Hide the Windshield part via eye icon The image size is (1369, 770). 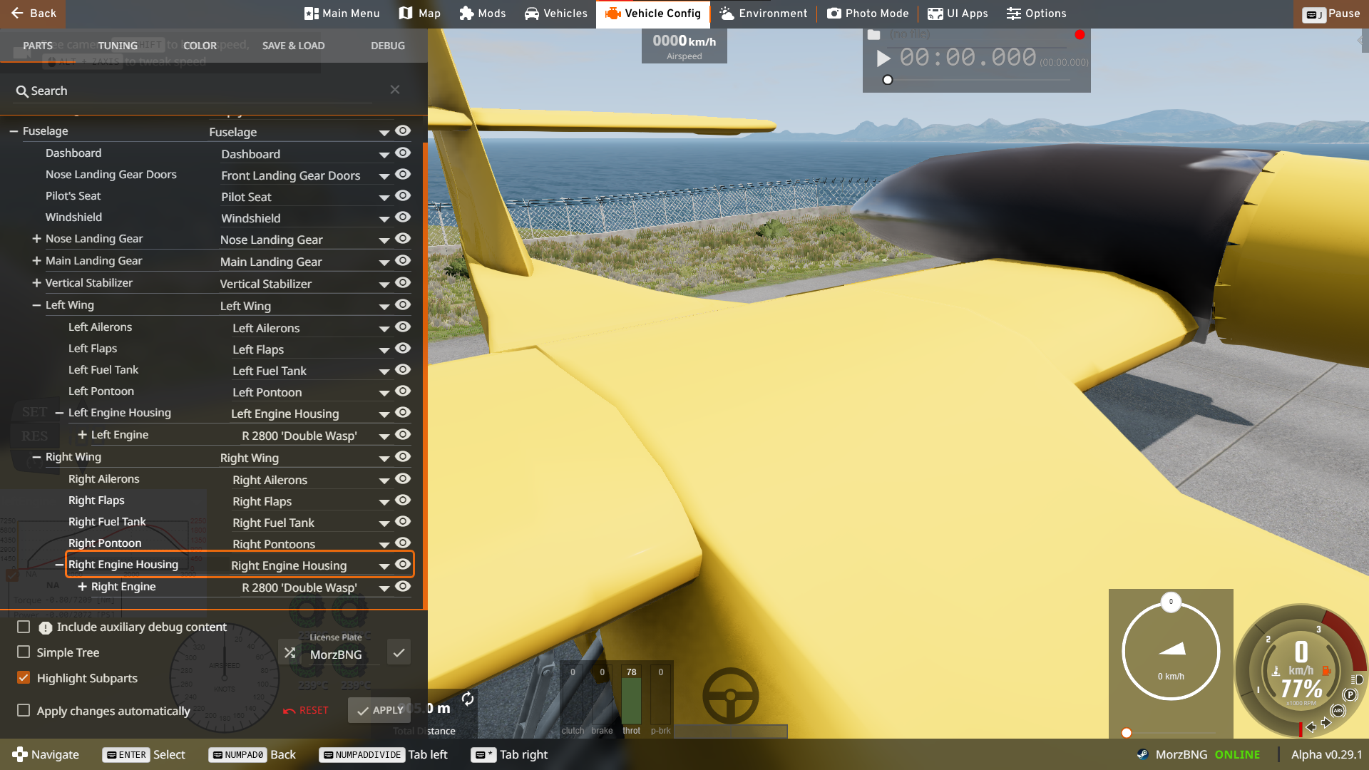pyautogui.click(x=403, y=217)
